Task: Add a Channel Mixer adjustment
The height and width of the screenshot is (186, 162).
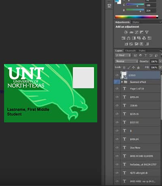Action: click(144, 38)
